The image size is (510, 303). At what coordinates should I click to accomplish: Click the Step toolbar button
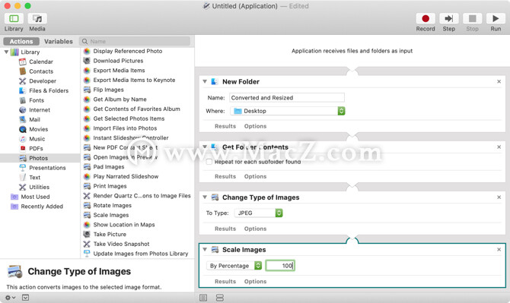click(449, 19)
